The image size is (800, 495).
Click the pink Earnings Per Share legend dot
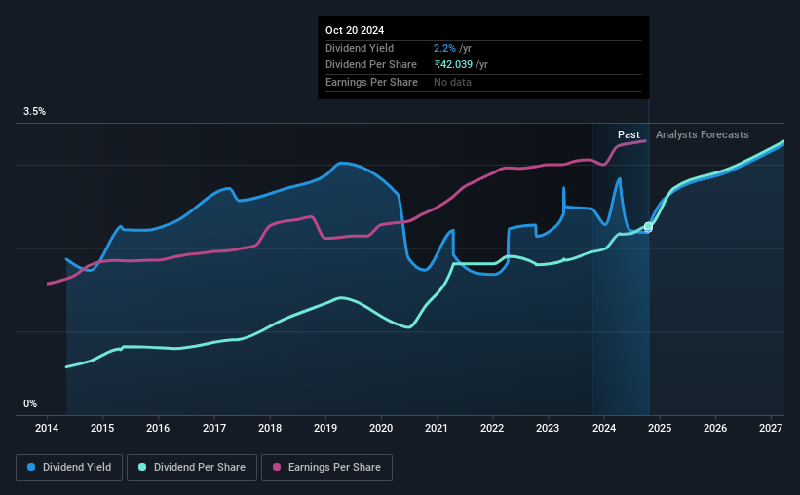[277, 467]
